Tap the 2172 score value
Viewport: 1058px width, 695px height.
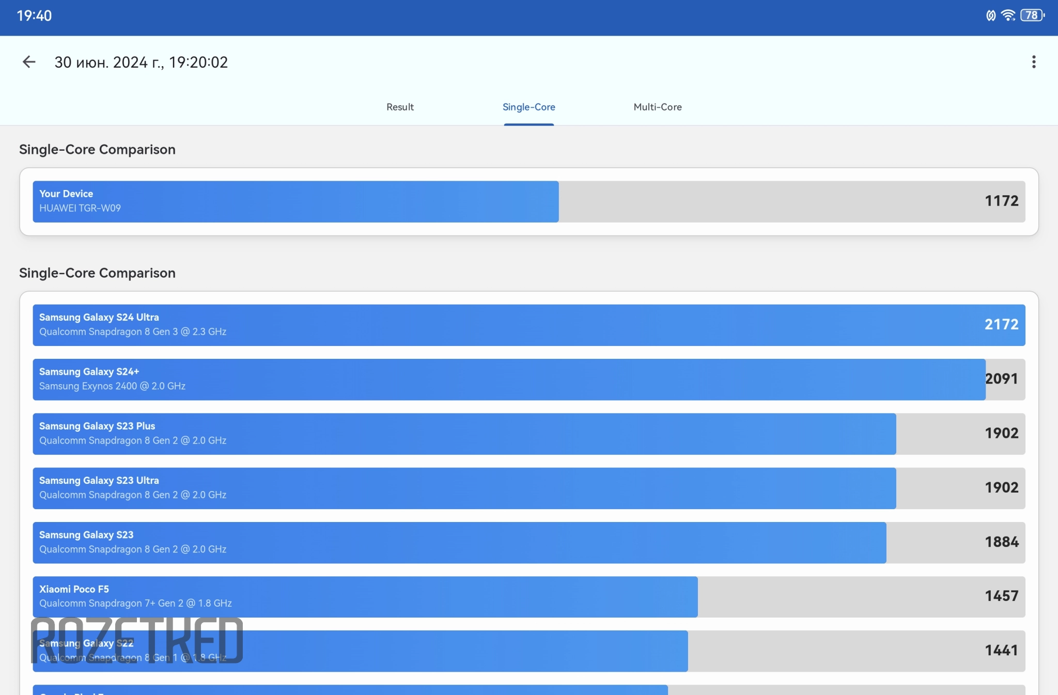(x=1001, y=324)
